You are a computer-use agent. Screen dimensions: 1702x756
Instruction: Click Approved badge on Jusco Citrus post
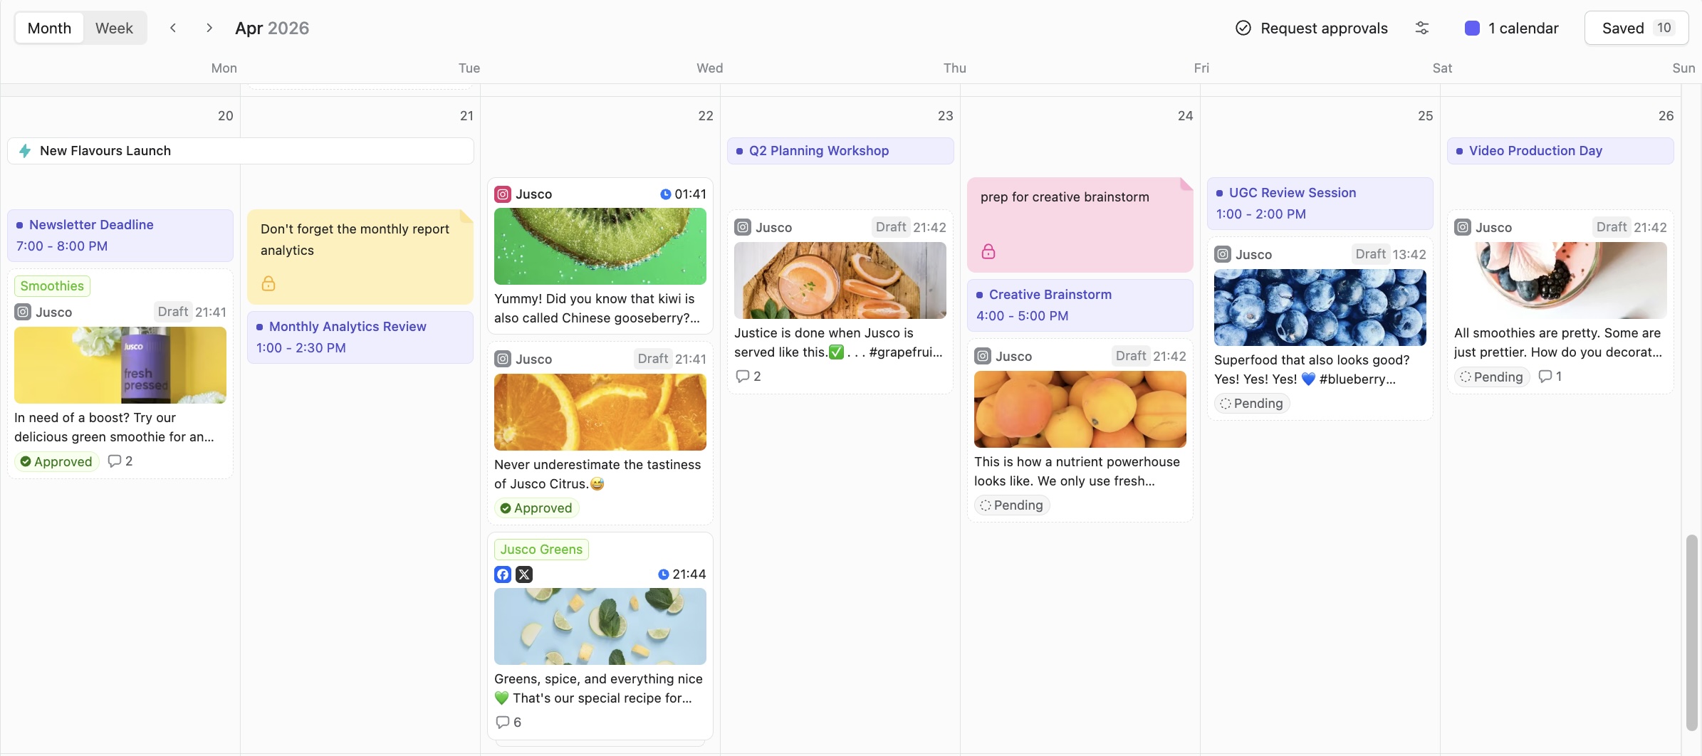pos(536,508)
